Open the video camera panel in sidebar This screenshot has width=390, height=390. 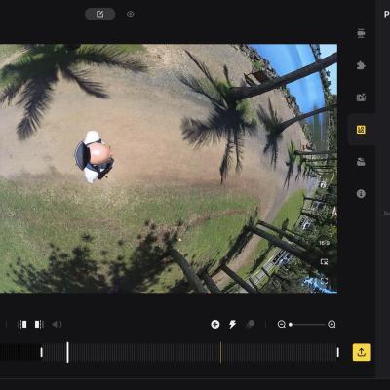click(361, 33)
